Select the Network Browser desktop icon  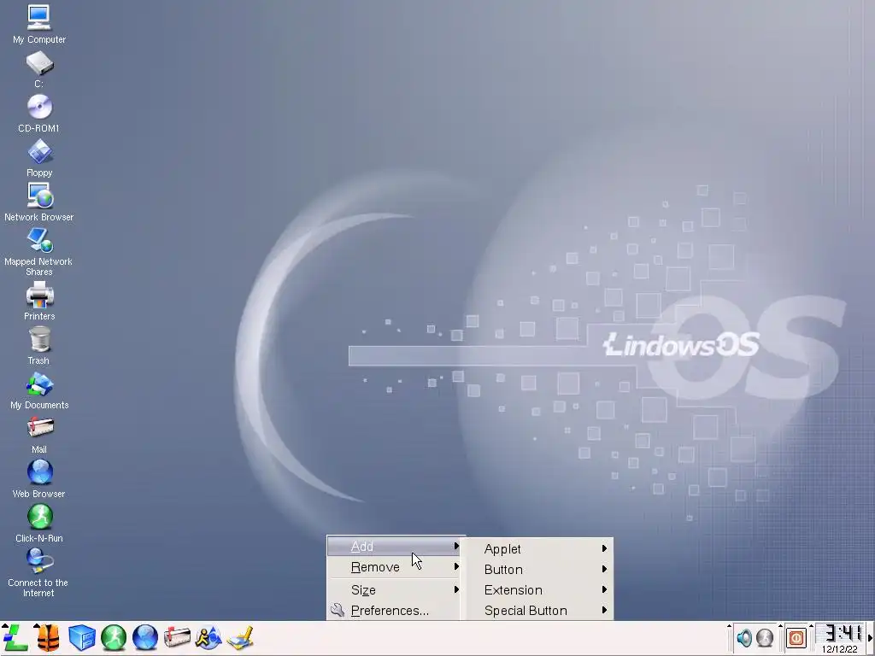(39, 202)
